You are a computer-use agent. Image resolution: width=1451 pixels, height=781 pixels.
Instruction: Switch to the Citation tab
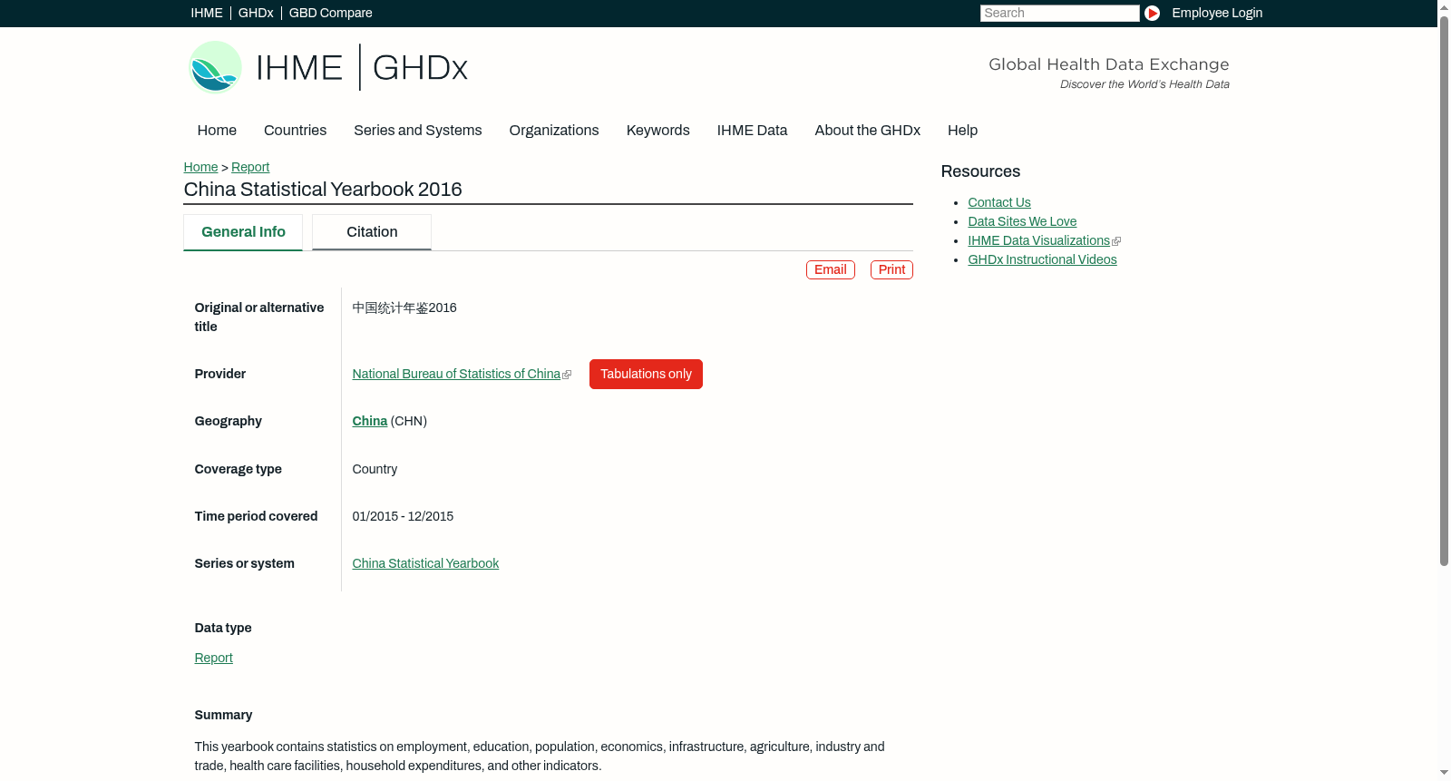click(372, 232)
